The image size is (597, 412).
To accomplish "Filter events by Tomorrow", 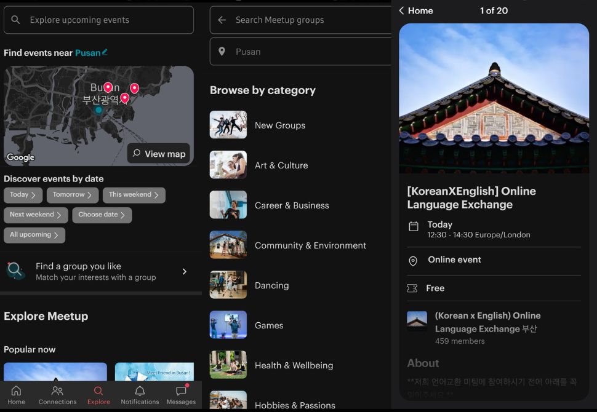I will (x=73, y=195).
